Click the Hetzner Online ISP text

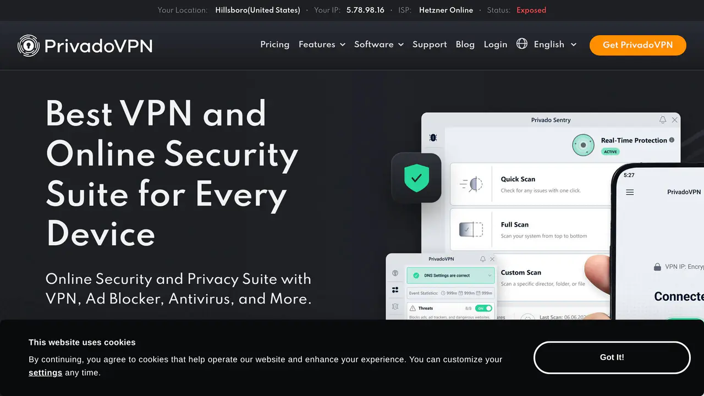click(446, 10)
